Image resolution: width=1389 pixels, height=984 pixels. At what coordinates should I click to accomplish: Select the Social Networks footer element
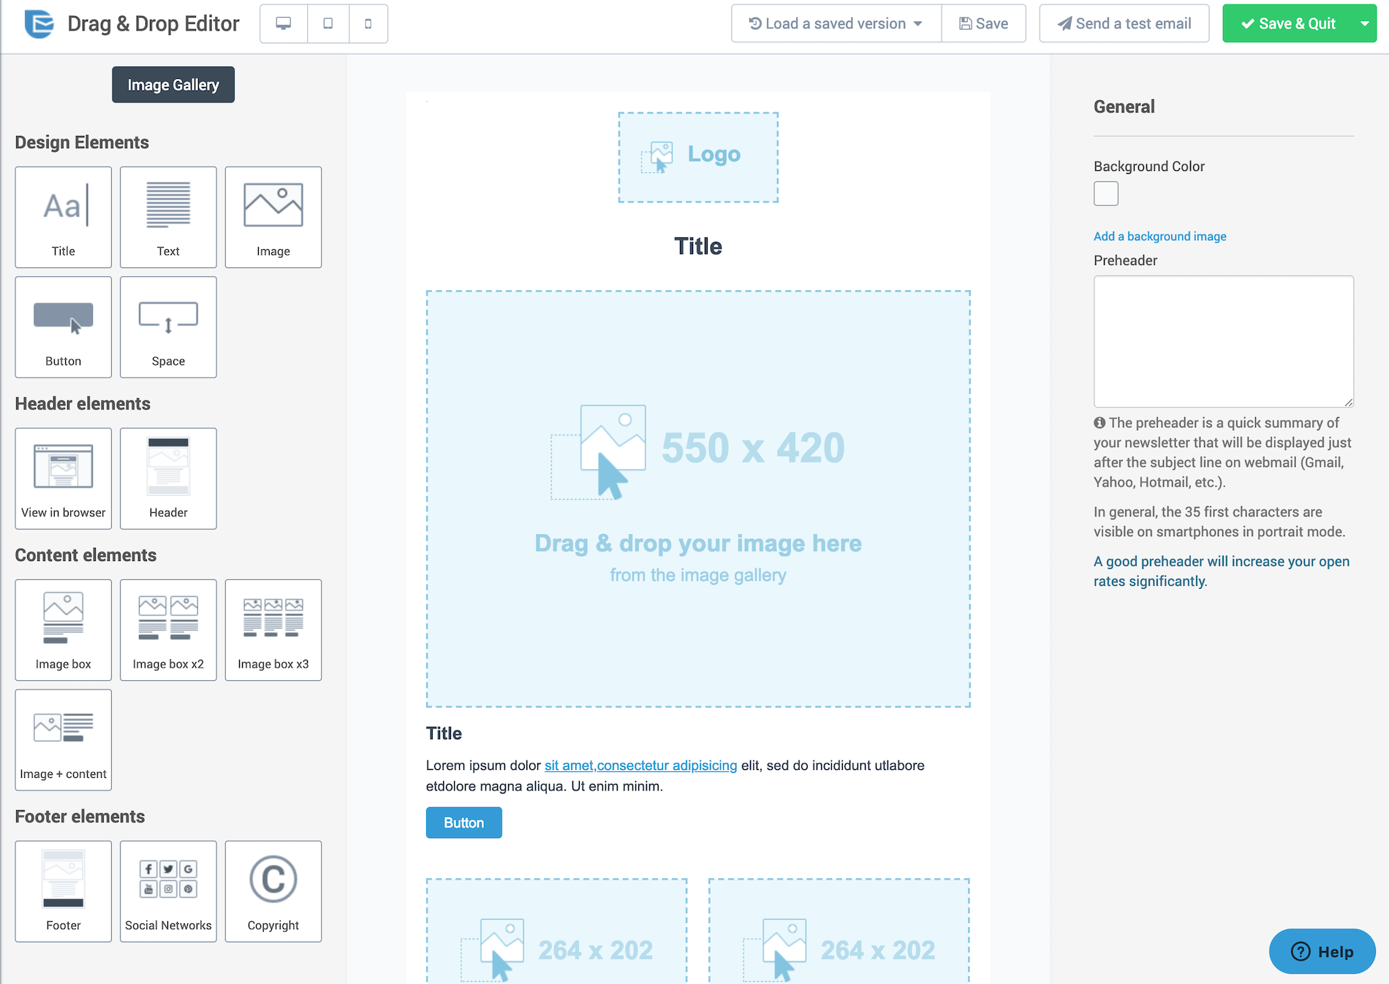point(168,891)
